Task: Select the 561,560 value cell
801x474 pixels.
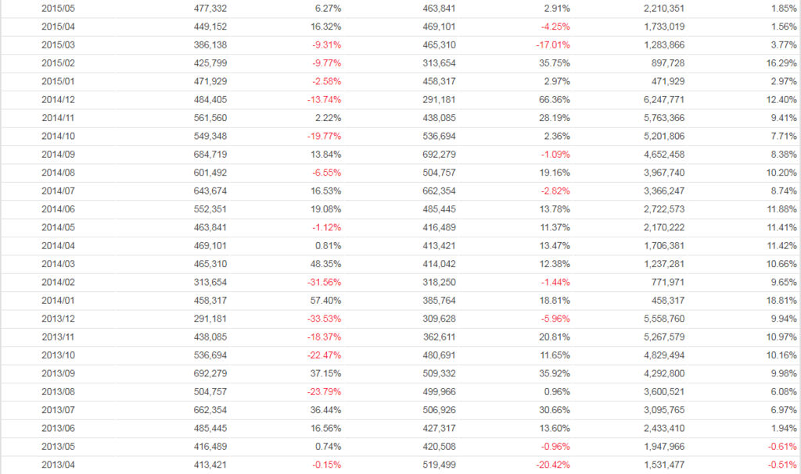Action: click(210, 118)
